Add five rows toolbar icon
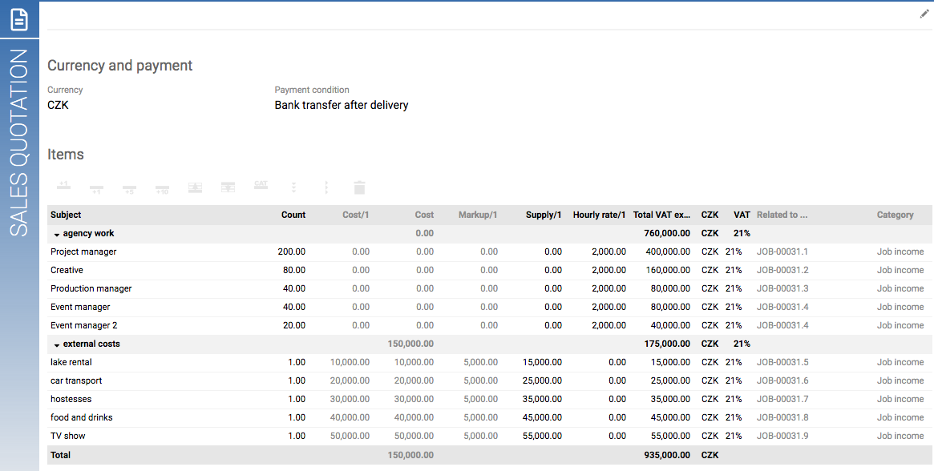The height and width of the screenshot is (471, 934). pos(129,189)
